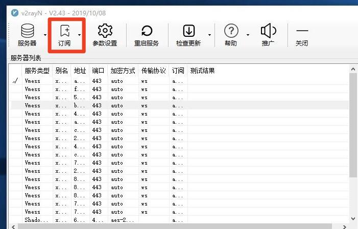Open 参数设置 settings gear icon

pyautogui.click(x=105, y=31)
